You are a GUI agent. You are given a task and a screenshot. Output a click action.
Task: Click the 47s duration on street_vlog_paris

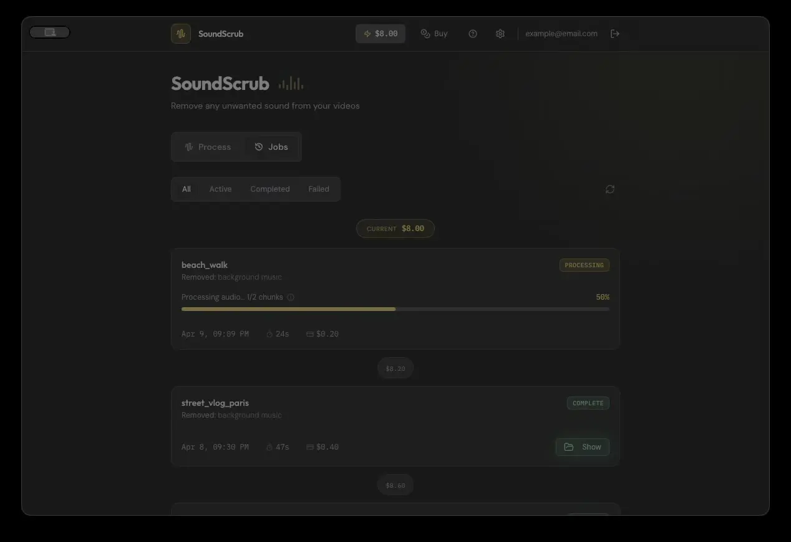pos(278,447)
